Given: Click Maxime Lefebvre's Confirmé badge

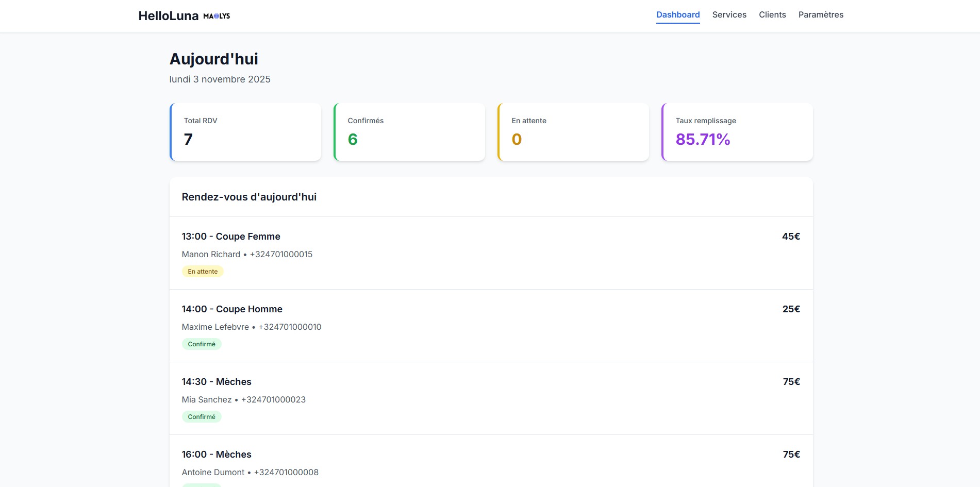Looking at the screenshot, I should [x=202, y=344].
